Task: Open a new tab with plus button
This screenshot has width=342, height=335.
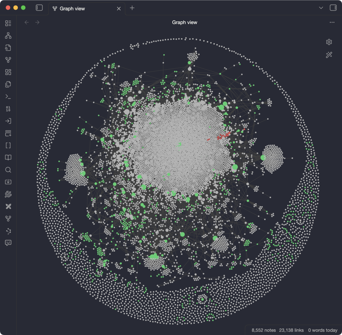Action: pos(132,8)
